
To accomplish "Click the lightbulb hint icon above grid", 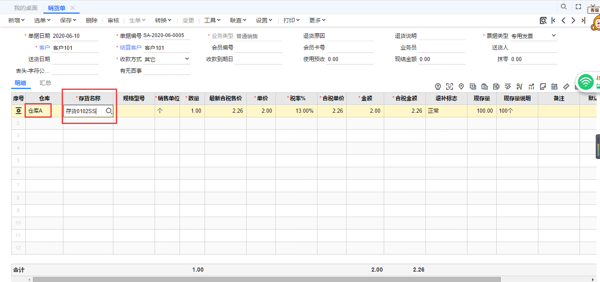I will [438, 87].
